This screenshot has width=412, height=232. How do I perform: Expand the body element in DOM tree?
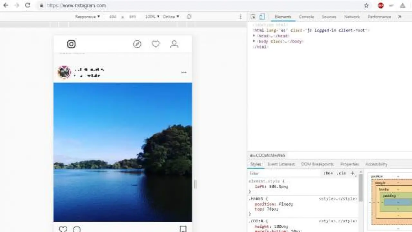(254, 42)
